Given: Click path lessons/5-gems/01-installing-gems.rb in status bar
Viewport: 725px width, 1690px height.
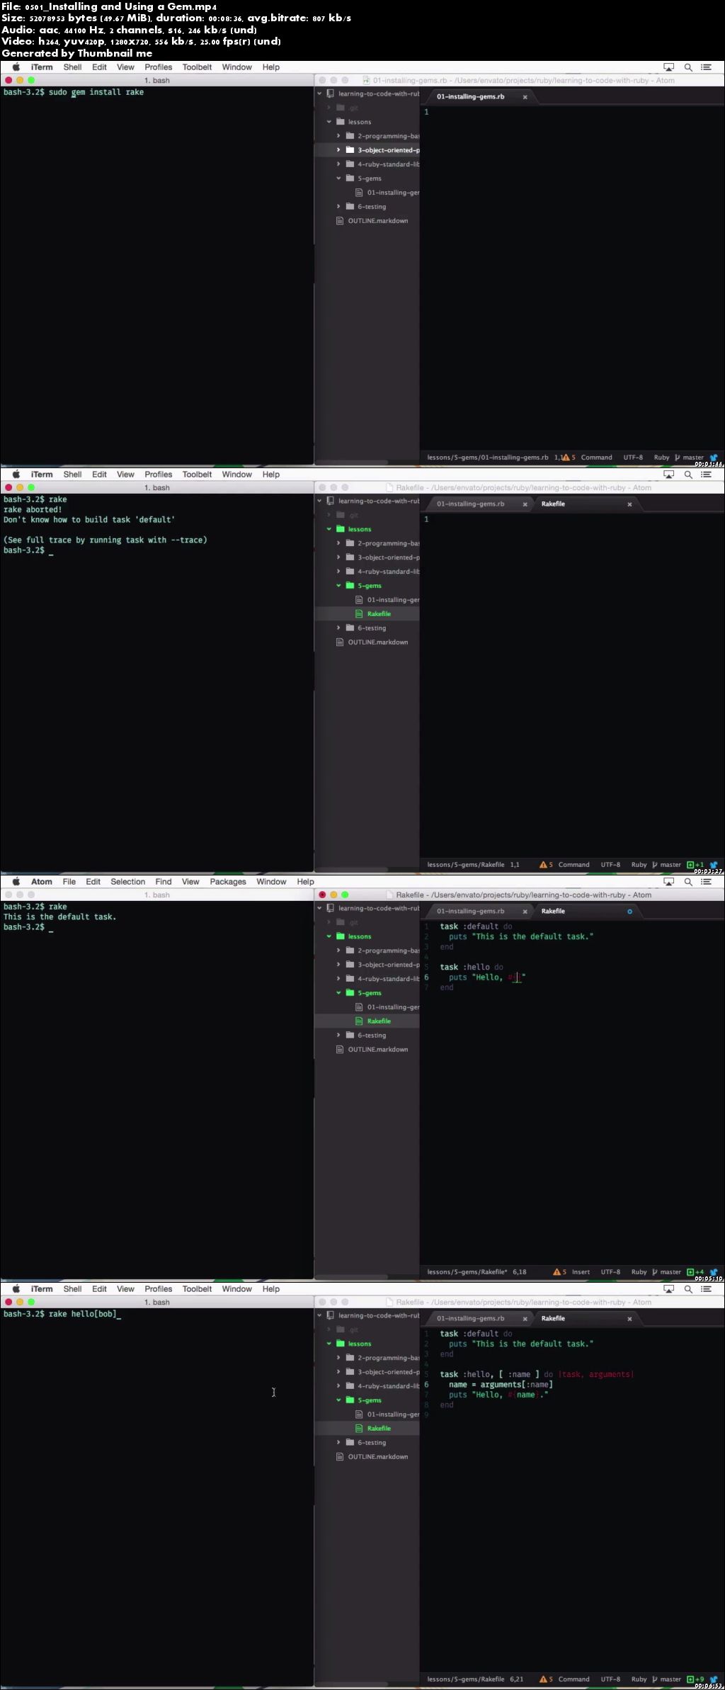Looking at the screenshot, I should click(x=488, y=458).
